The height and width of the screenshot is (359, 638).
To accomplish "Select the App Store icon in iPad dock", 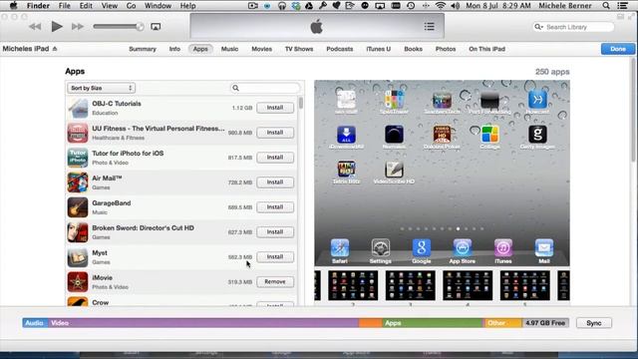I will click(462, 248).
